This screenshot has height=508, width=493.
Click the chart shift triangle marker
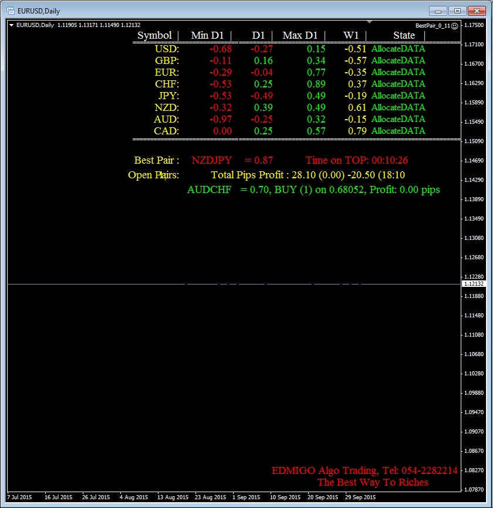[369, 22]
